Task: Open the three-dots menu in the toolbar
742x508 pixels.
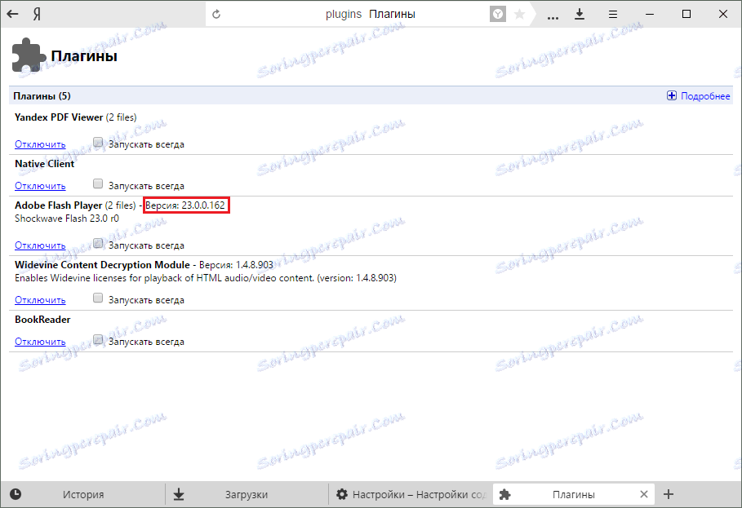Action: [x=553, y=17]
